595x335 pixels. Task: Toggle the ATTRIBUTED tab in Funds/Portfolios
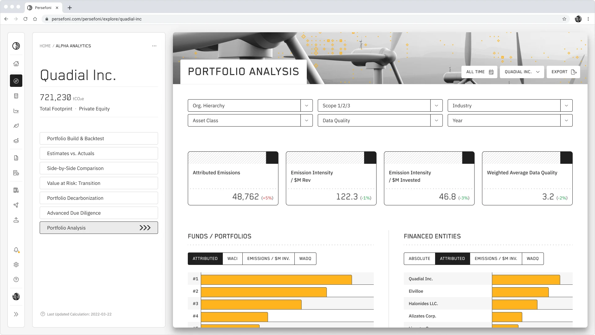[205, 258]
